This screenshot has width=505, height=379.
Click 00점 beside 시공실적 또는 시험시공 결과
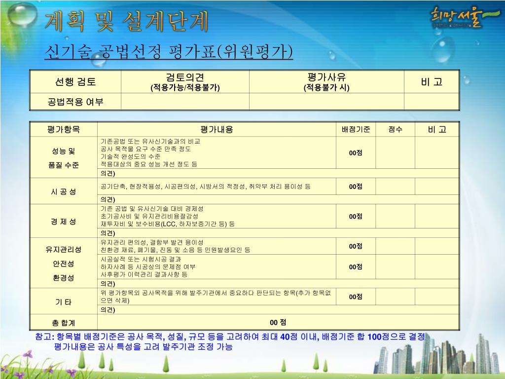pos(356,267)
